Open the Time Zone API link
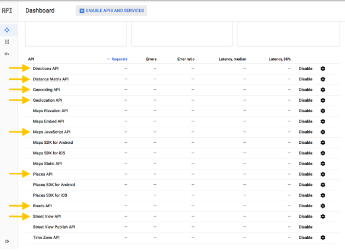Viewport: 345px width, 251px height. point(46,237)
